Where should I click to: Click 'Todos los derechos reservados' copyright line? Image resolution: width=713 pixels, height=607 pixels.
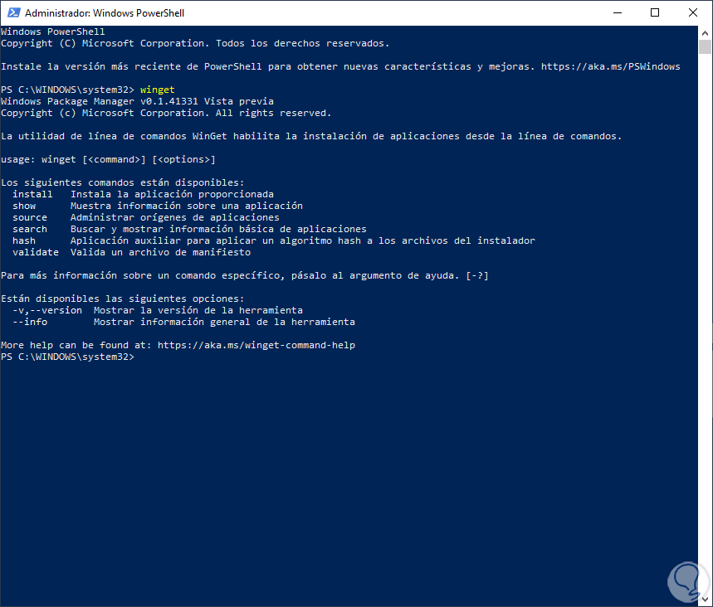coord(195,44)
